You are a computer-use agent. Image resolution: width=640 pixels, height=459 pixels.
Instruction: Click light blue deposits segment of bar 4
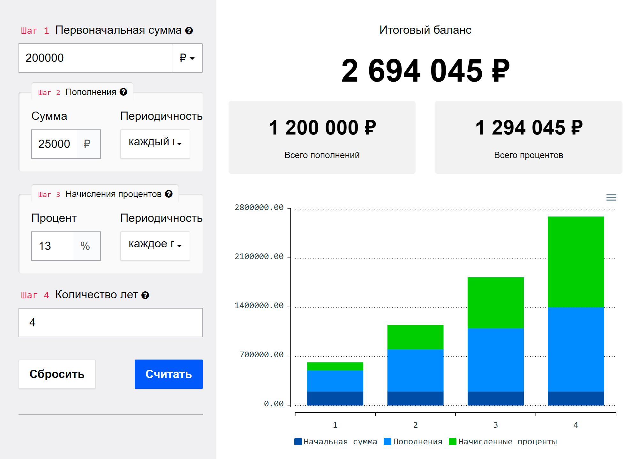[x=576, y=349]
